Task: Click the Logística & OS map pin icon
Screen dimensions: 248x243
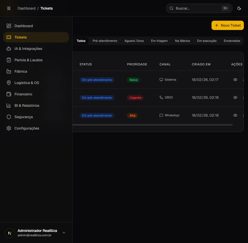Action: [x=9, y=83]
